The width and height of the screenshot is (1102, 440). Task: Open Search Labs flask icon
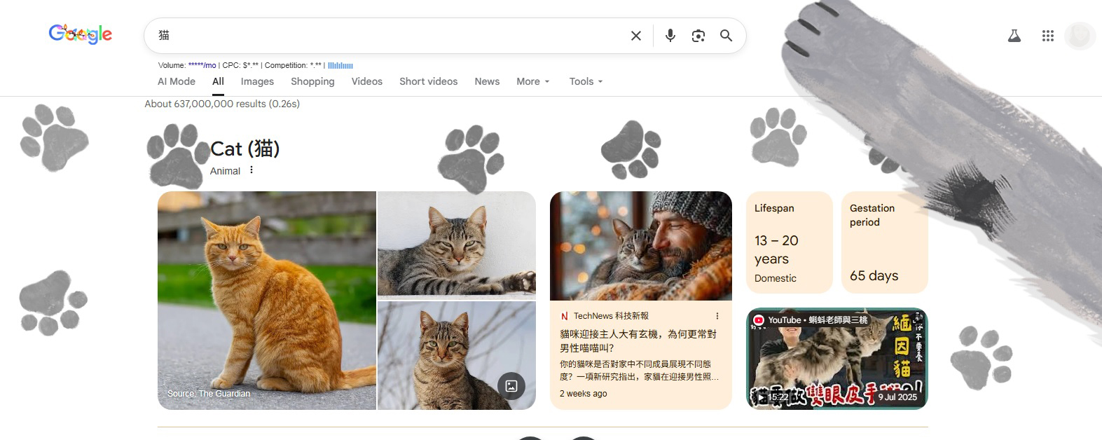tap(1014, 36)
